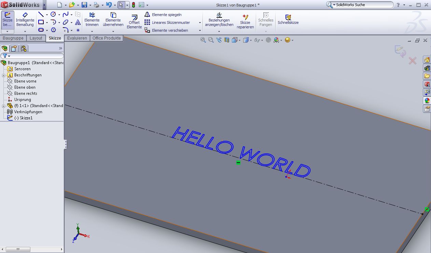Click the Schnellskizze button
431x253 pixels.
pos(288,19)
